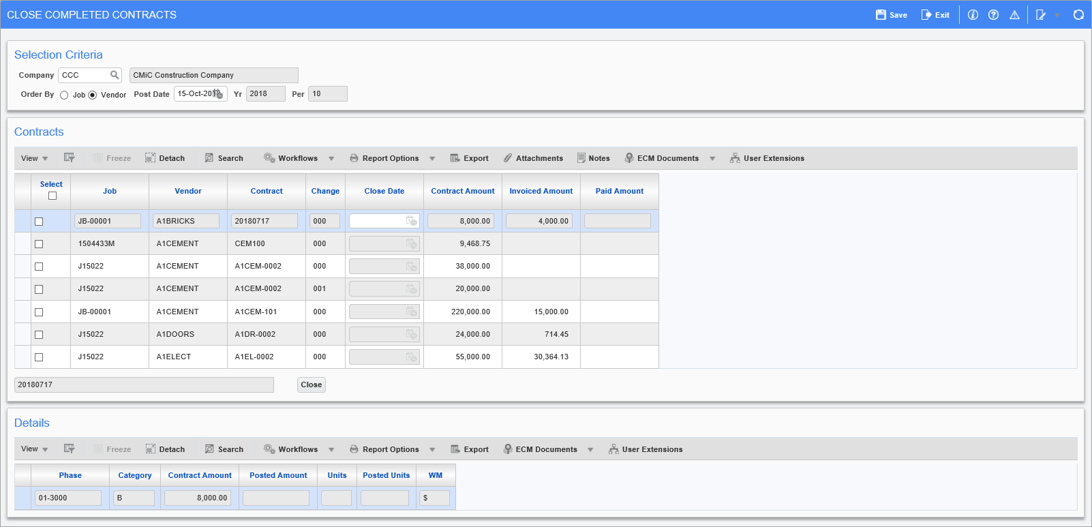Open Report Options dropdown in Contracts toolbar
Viewport: 1092px width, 527px height.
tap(431, 159)
